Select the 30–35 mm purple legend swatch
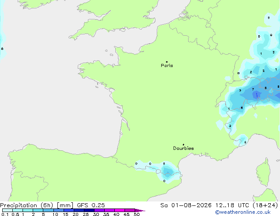The height and width of the screenshot is (216, 280). 99,210
